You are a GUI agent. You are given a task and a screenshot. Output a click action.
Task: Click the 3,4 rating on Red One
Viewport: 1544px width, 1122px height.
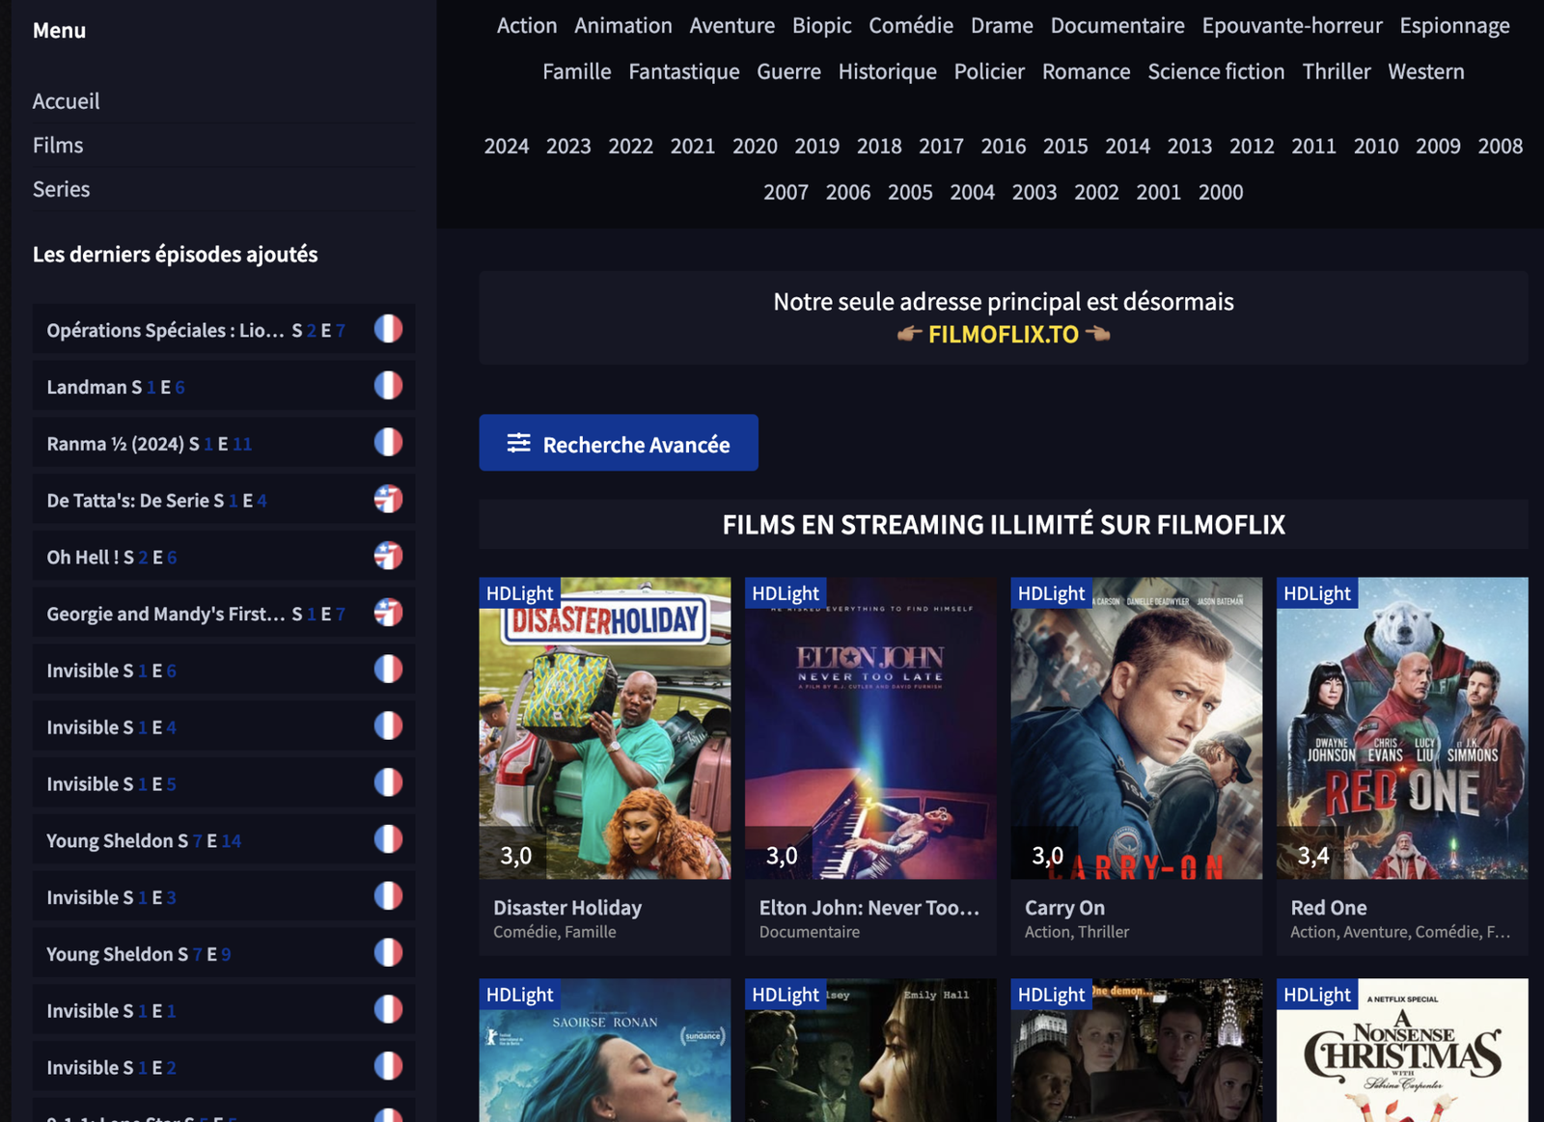click(1312, 856)
